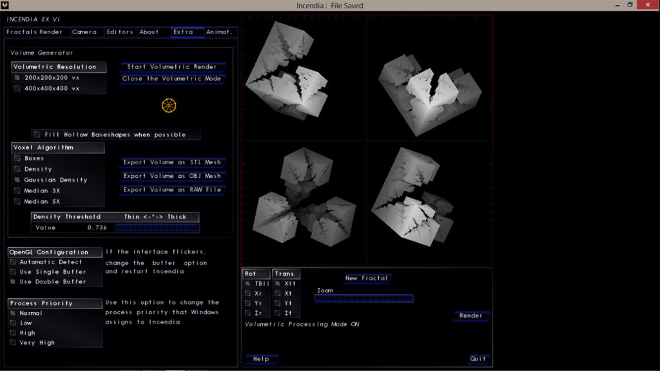660x371 pixels.
Task: Enable Zr rotation option
Action: pos(247,314)
